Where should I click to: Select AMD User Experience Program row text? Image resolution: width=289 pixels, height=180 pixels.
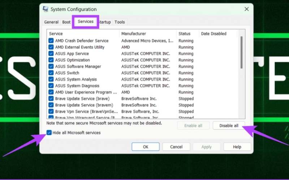[x=86, y=92]
